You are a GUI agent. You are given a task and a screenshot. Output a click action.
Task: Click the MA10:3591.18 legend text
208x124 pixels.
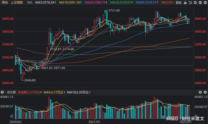71,2
